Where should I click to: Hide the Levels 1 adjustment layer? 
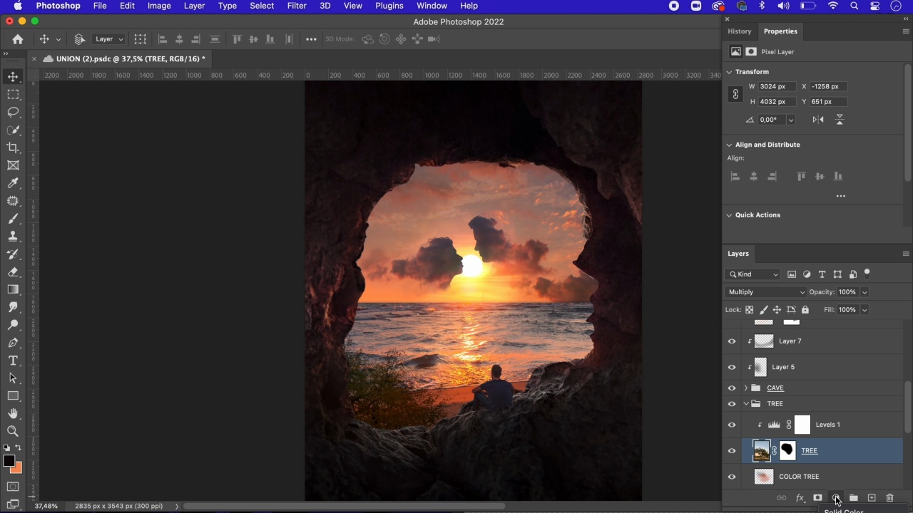tap(732, 425)
